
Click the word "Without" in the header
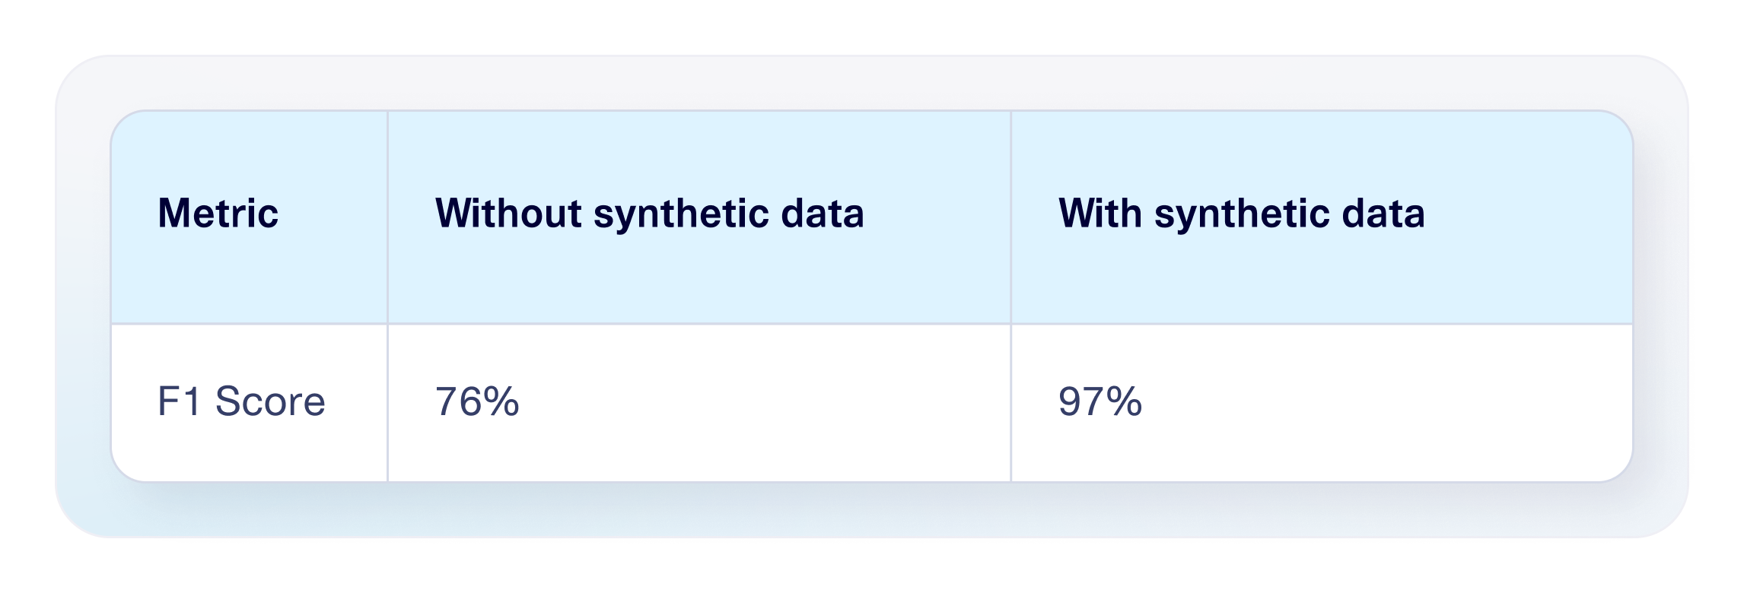(x=508, y=214)
